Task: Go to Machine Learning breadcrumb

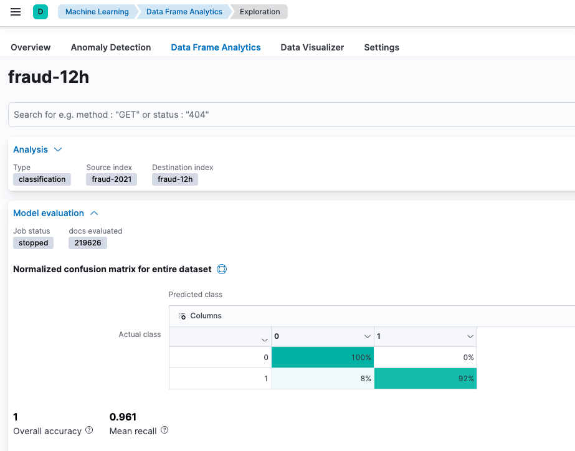Action: (97, 12)
